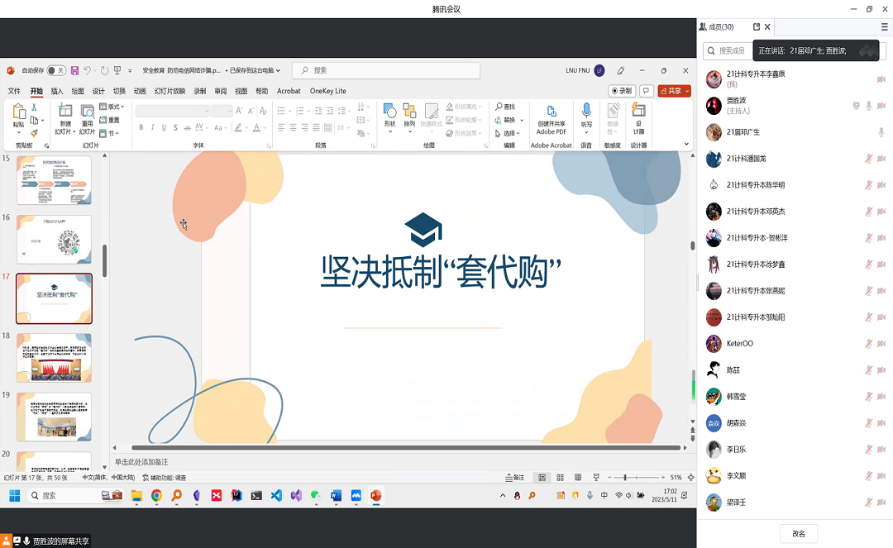Open the font size dropdown
This screenshot has height=548, width=893.
tap(229, 111)
